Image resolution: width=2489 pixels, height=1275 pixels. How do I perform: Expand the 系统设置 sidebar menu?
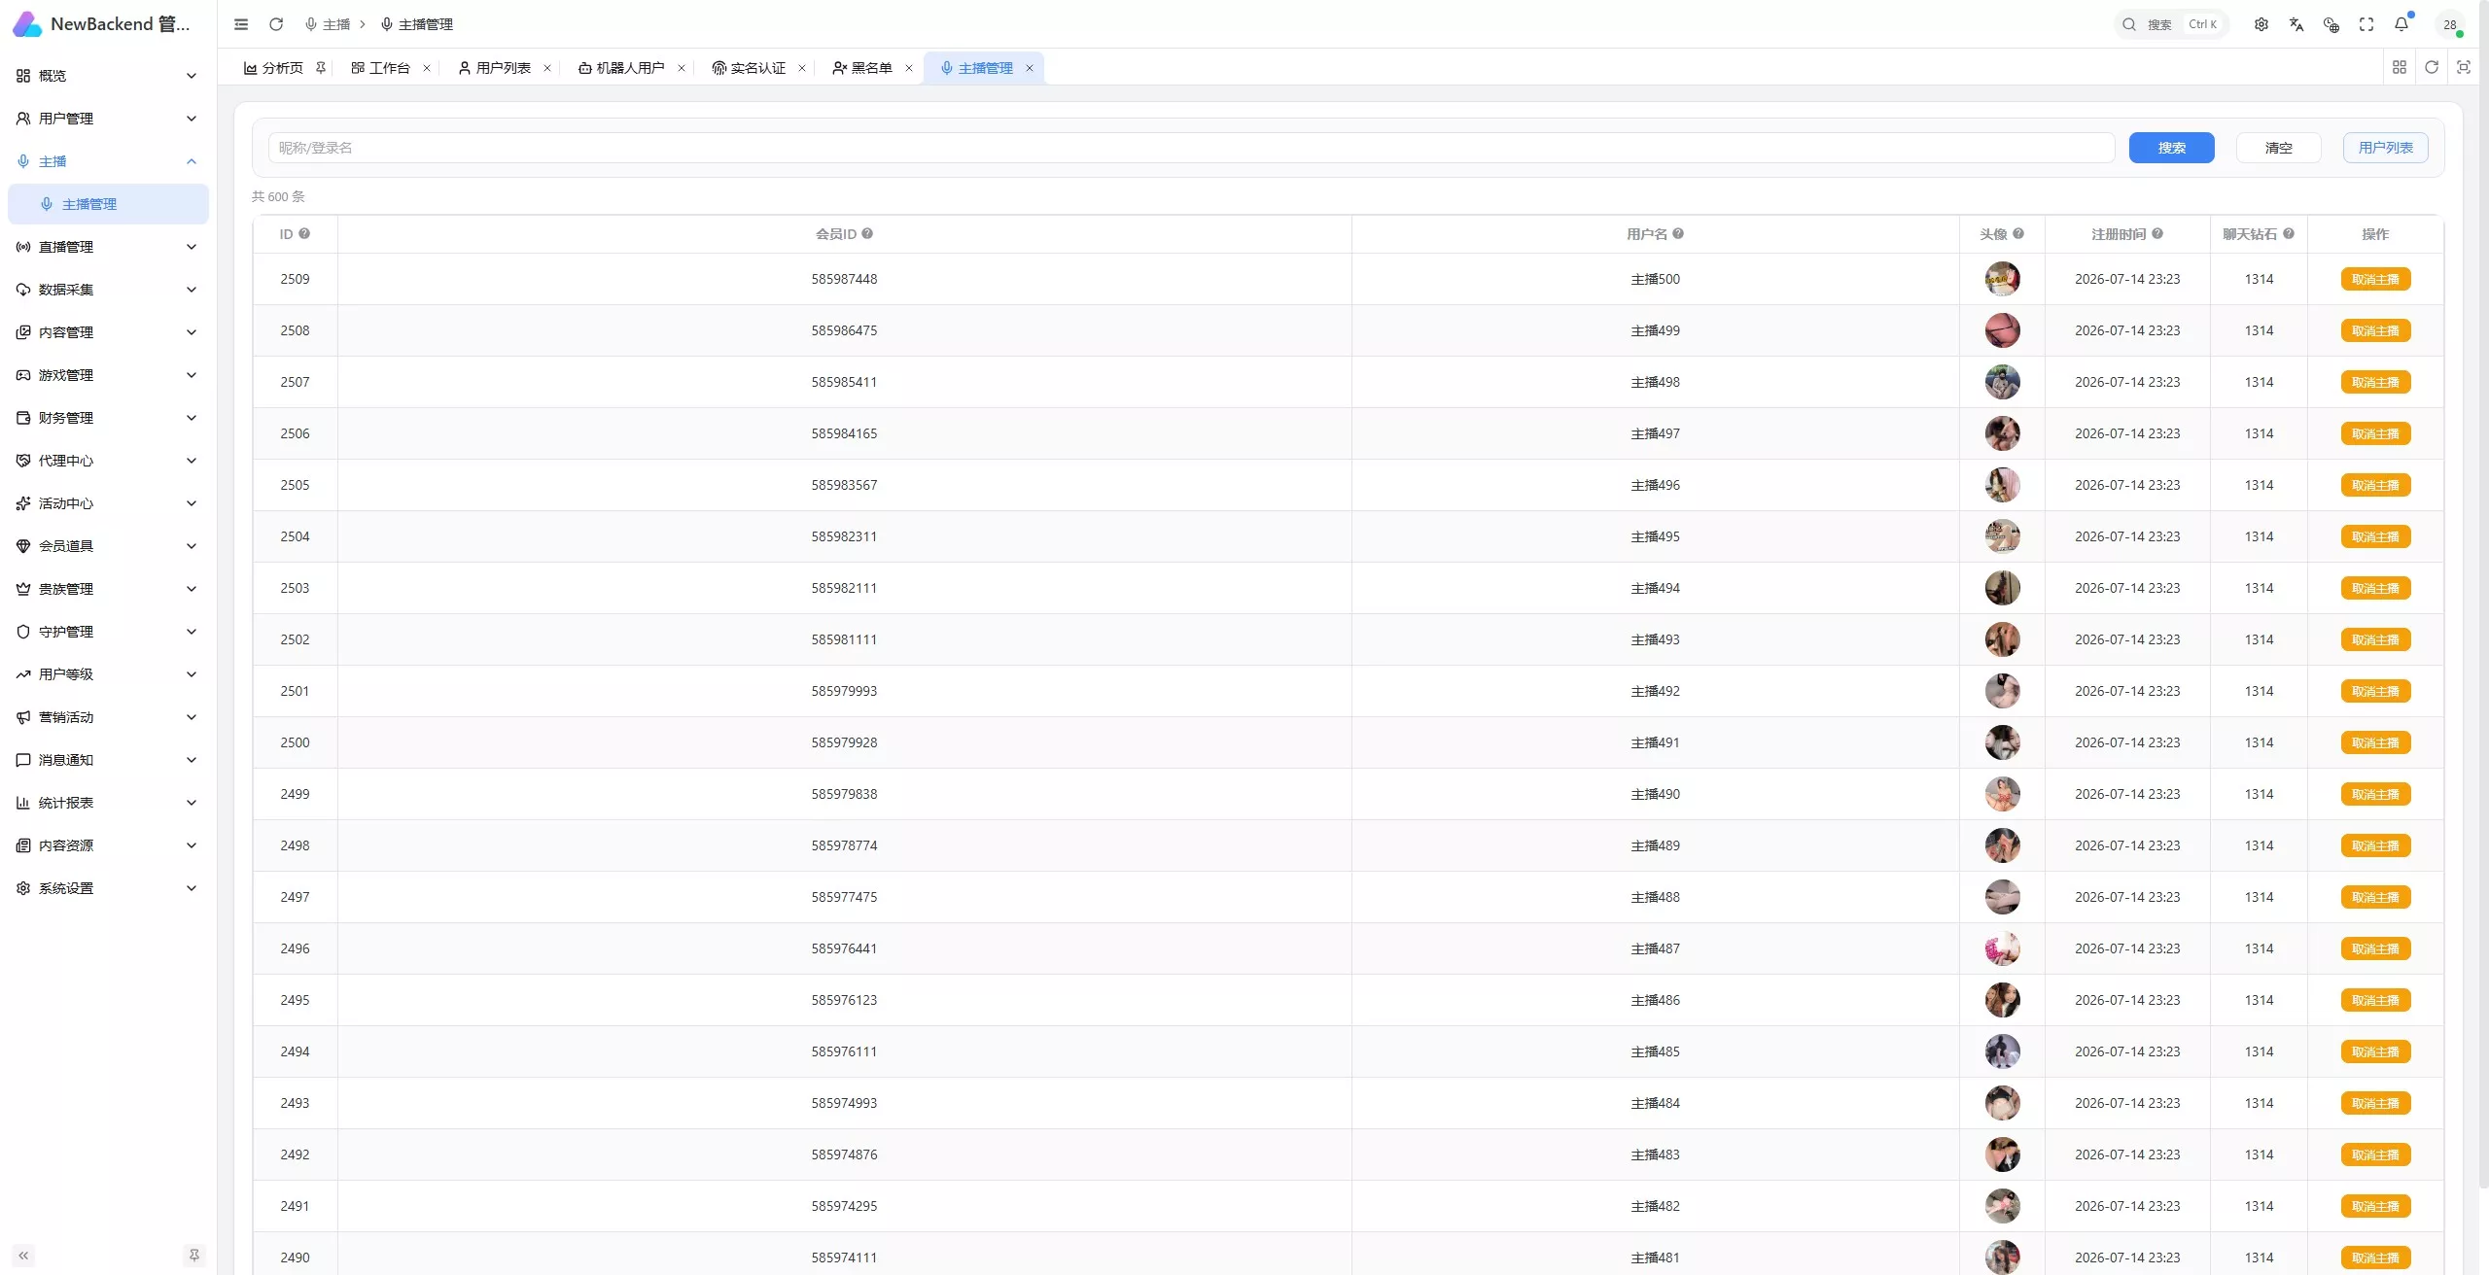[108, 888]
